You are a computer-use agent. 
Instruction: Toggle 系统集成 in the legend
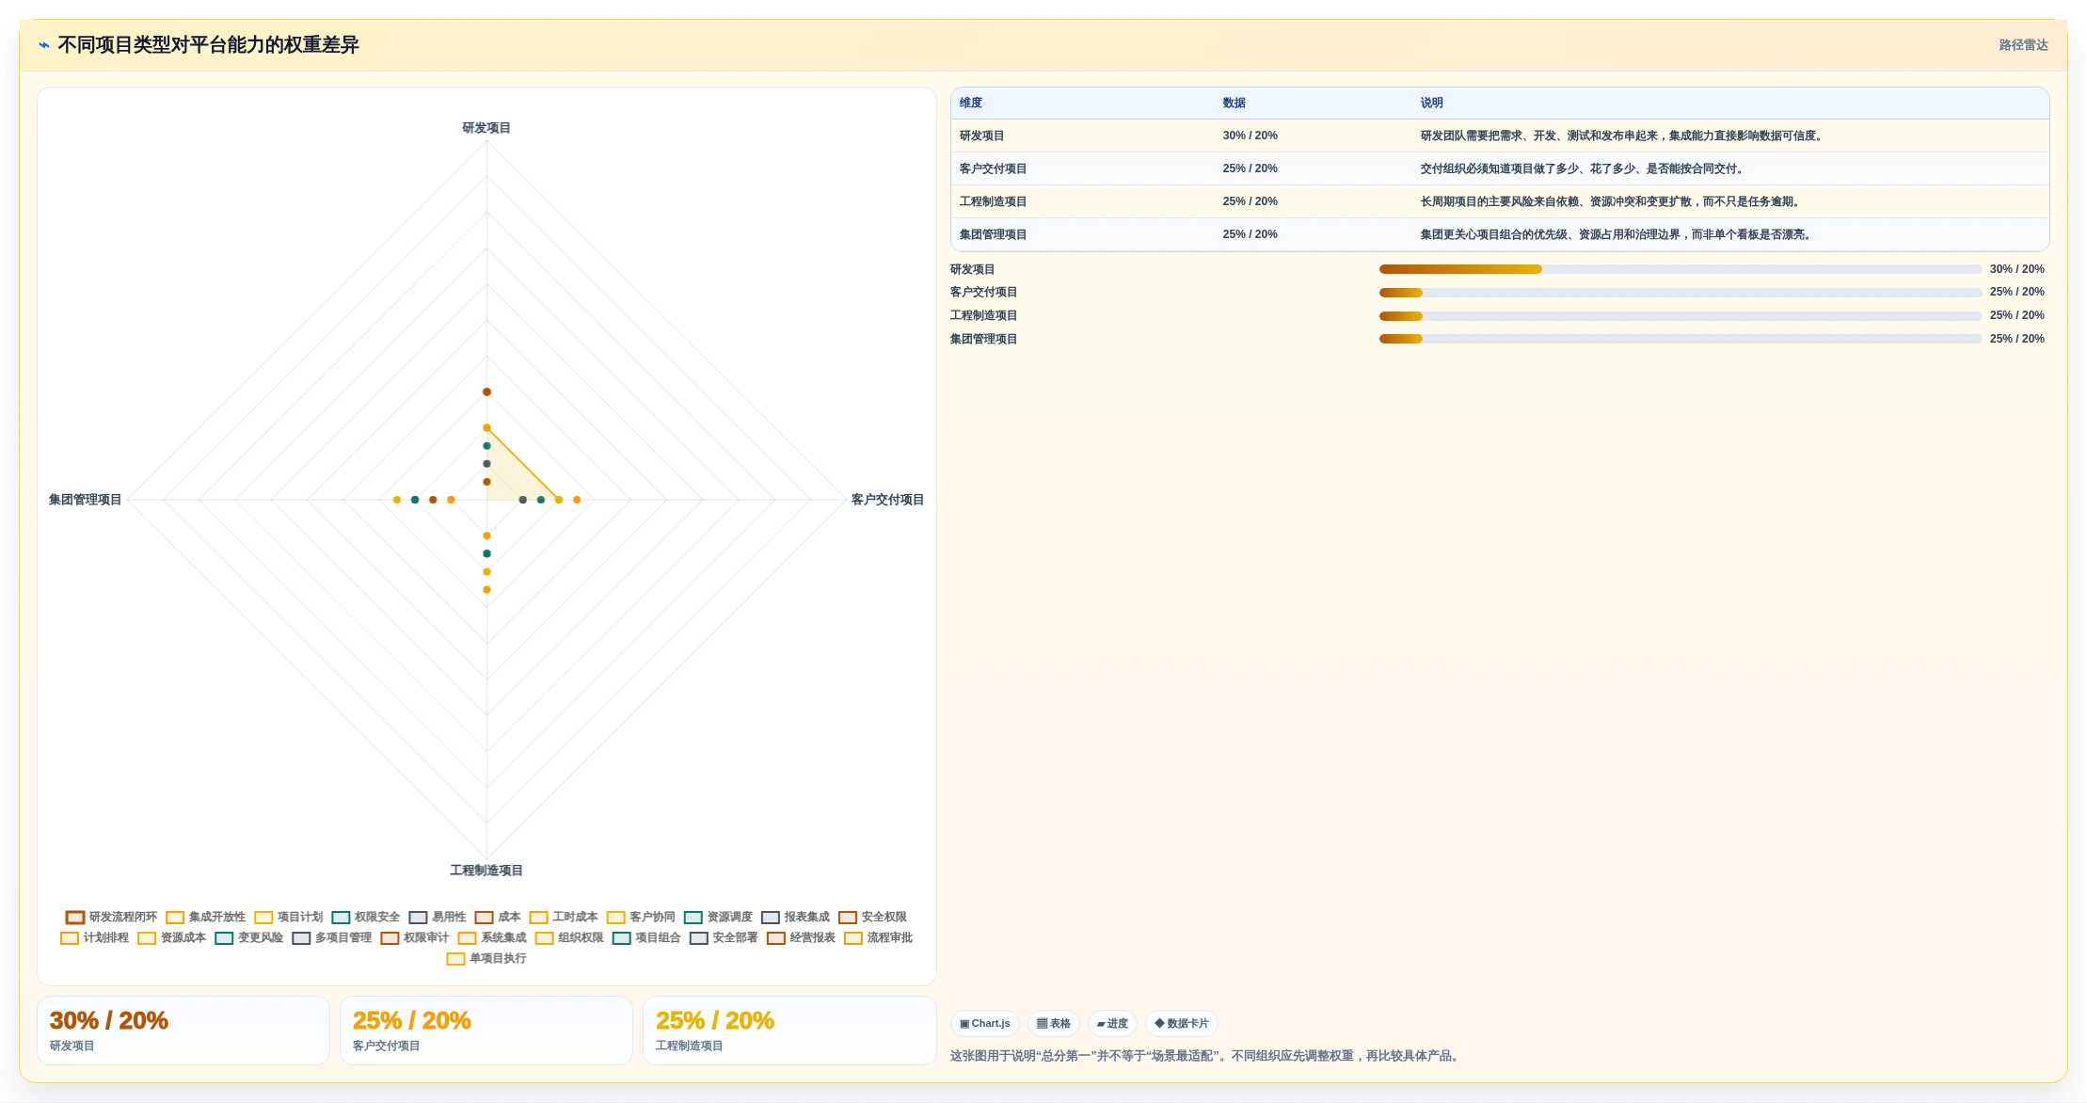tap(491, 937)
